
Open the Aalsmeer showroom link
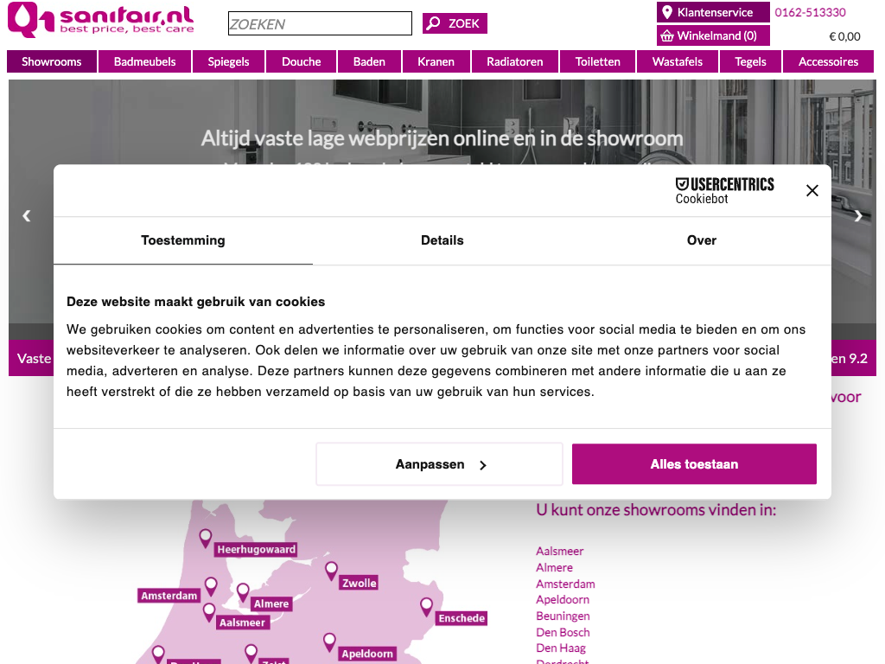pyautogui.click(x=559, y=551)
